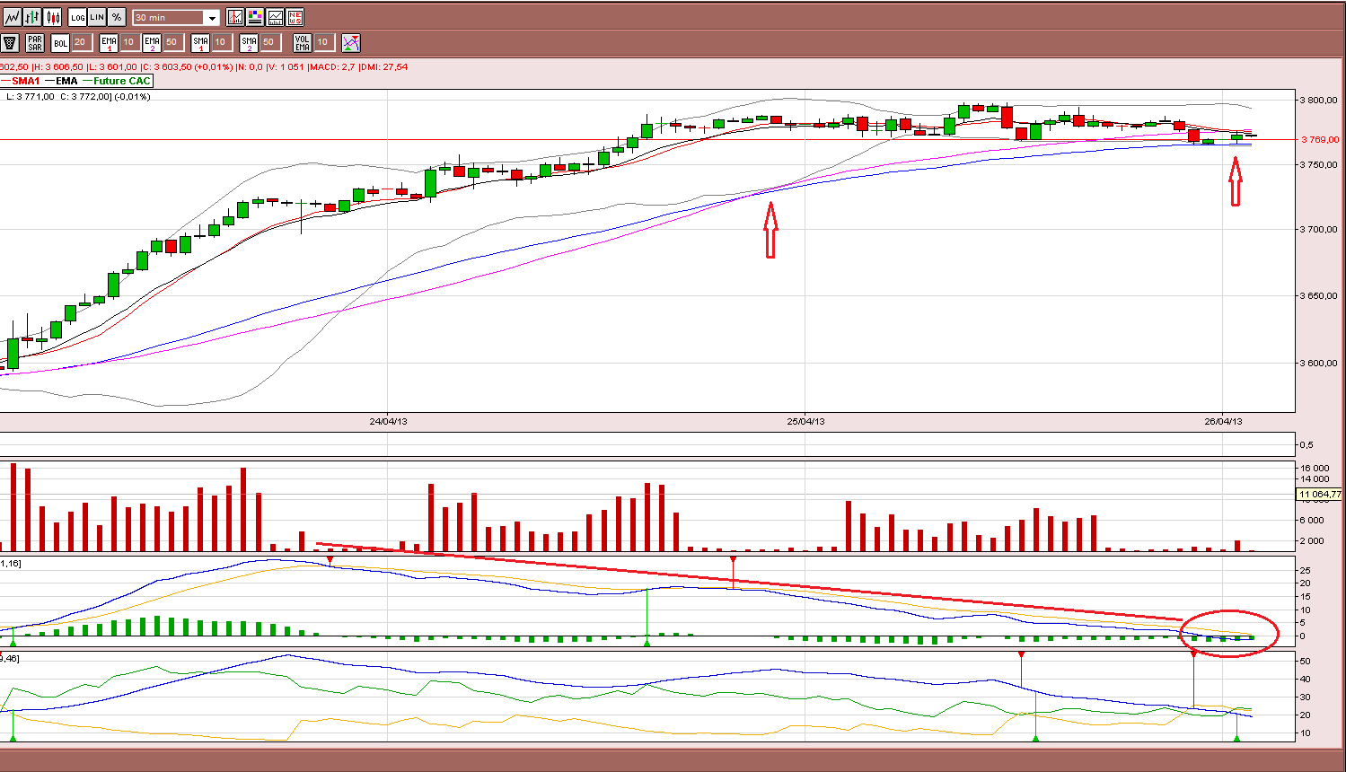Click the crossing signals indicator icon
The height and width of the screenshot is (772, 1346).
[351, 42]
